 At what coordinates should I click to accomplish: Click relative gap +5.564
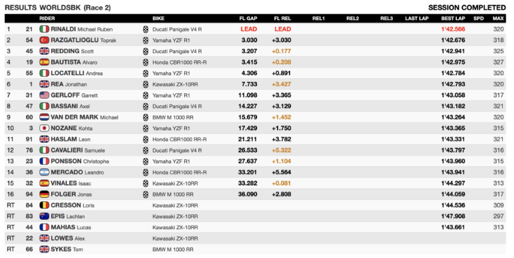click(x=282, y=172)
